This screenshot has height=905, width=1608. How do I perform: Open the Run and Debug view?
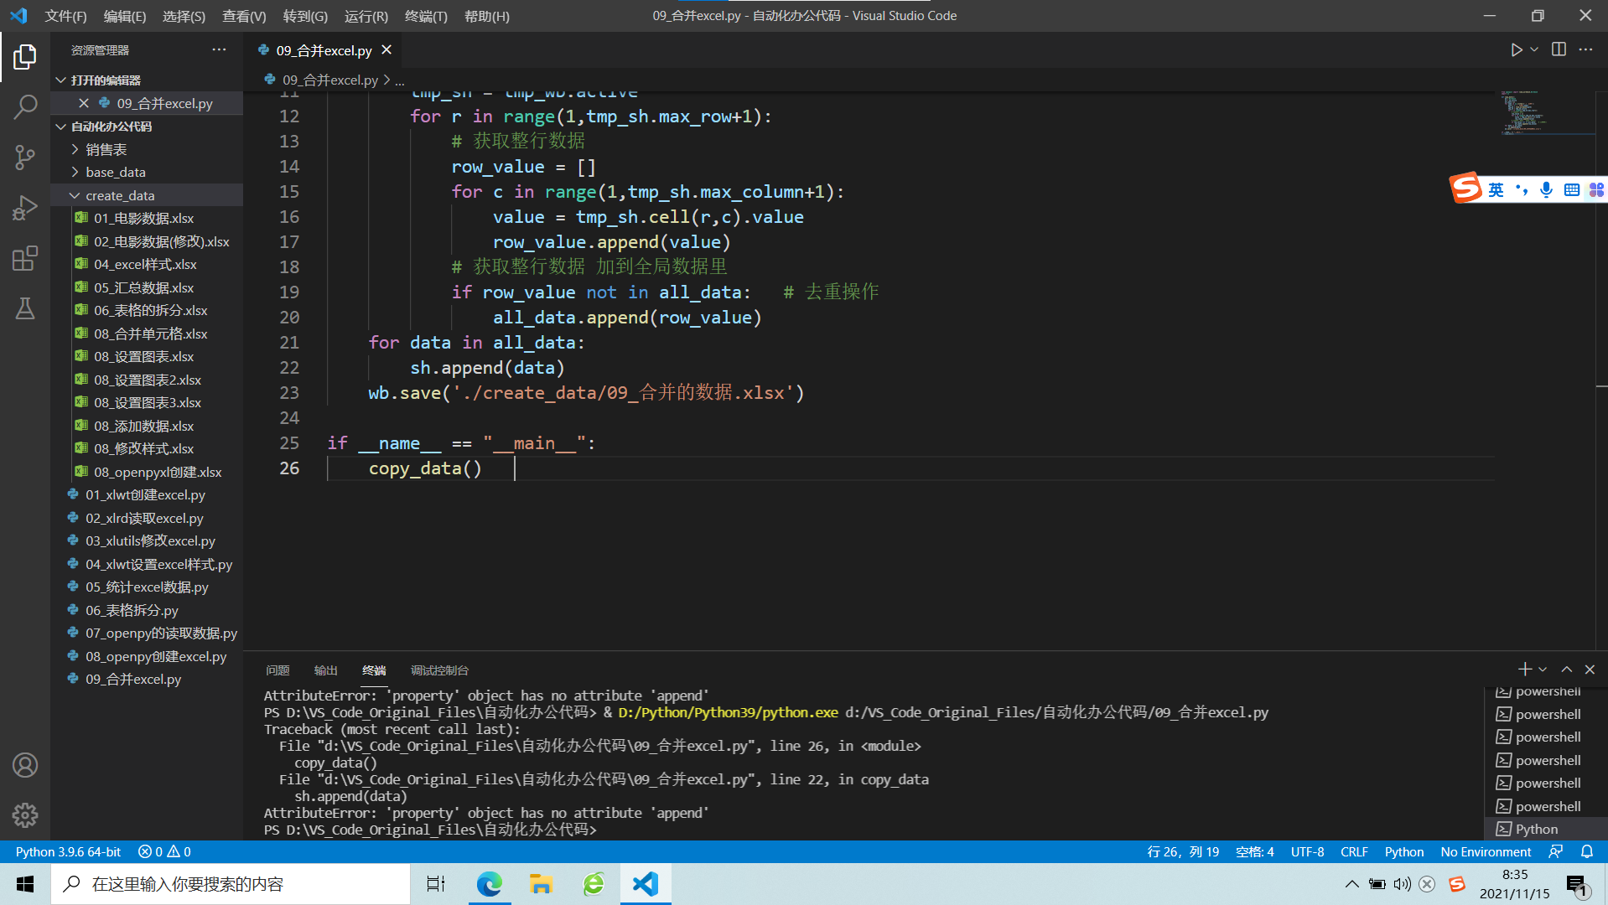pyautogui.click(x=25, y=208)
